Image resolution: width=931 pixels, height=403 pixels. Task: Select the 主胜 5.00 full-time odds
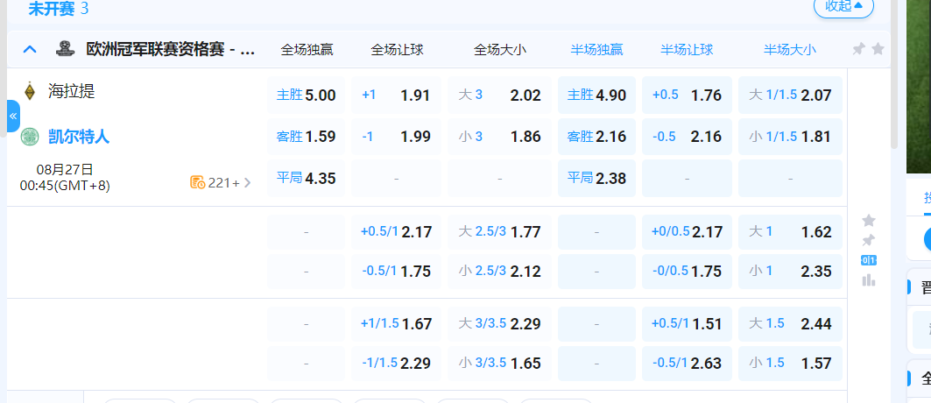[306, 95]
